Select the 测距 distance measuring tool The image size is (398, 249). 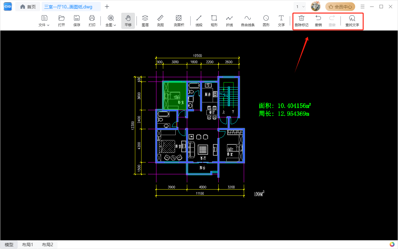pyautogui.click(x=160, y=21)
